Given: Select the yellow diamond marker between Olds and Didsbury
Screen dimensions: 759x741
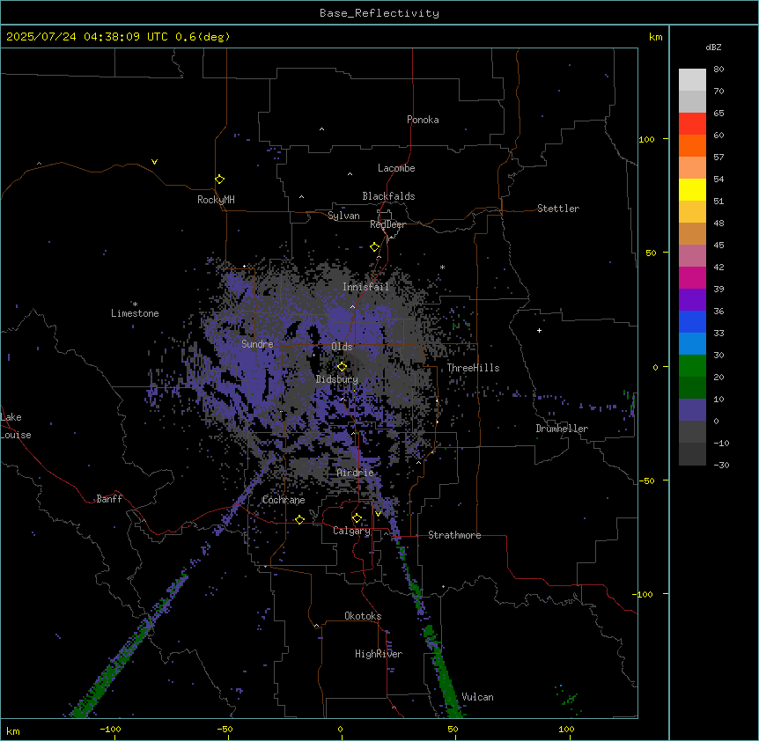Looking at the screenshot, I should (x=342, y=366).
